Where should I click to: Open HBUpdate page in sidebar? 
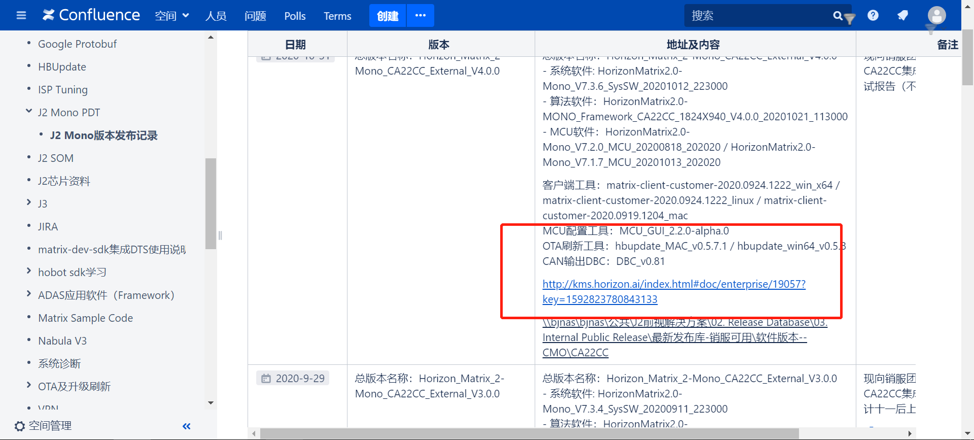(x=62, y=67)
